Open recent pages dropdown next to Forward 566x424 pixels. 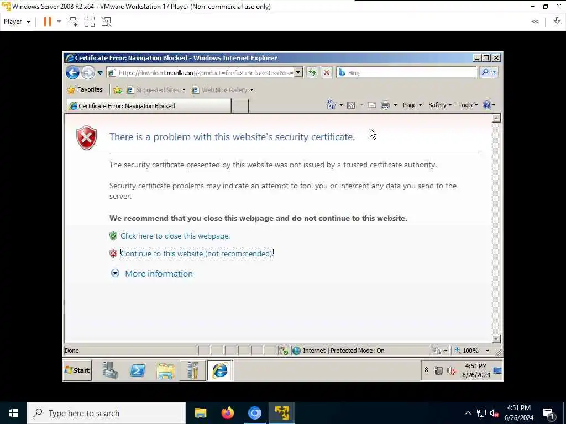[x=101, y=73]
